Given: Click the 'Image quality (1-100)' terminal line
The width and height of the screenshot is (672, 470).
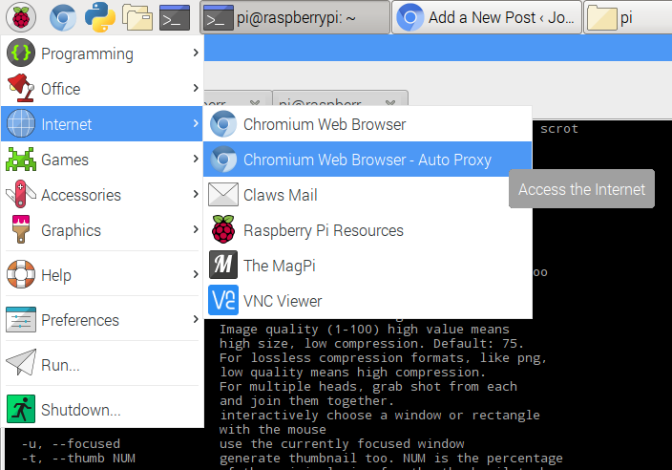Looking at the screenshot, I should [x=365, y=329].
